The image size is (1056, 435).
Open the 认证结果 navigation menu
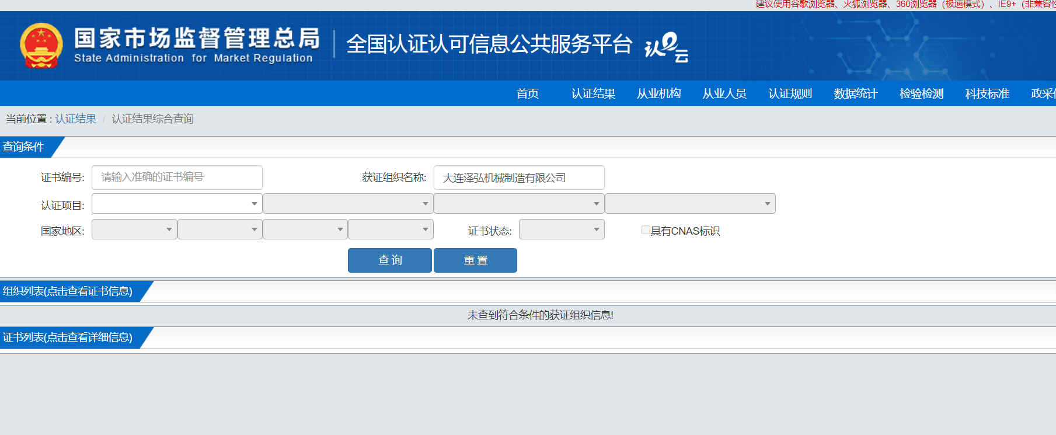click(593, 93)
